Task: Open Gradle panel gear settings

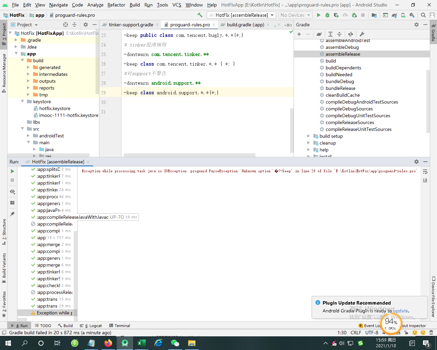Action: 417,25
